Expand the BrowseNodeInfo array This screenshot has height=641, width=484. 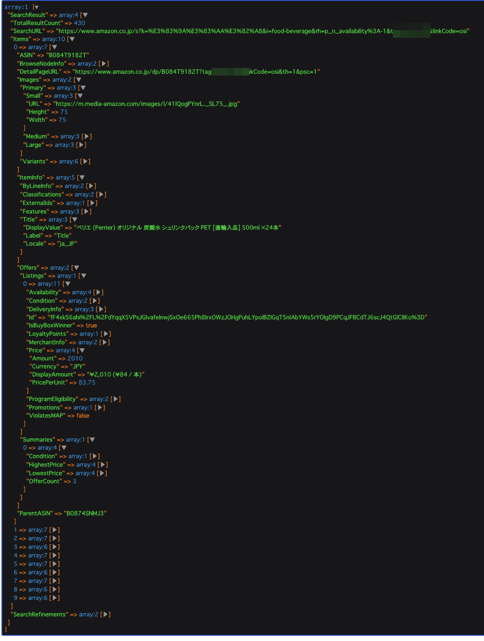tap(104, 63)
